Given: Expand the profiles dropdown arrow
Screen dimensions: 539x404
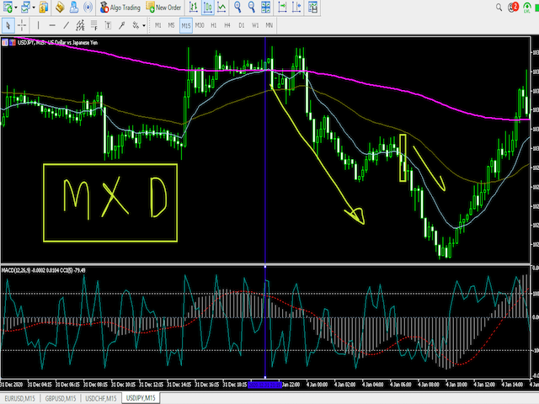Looking at the screenshot, I should (34, 8).
